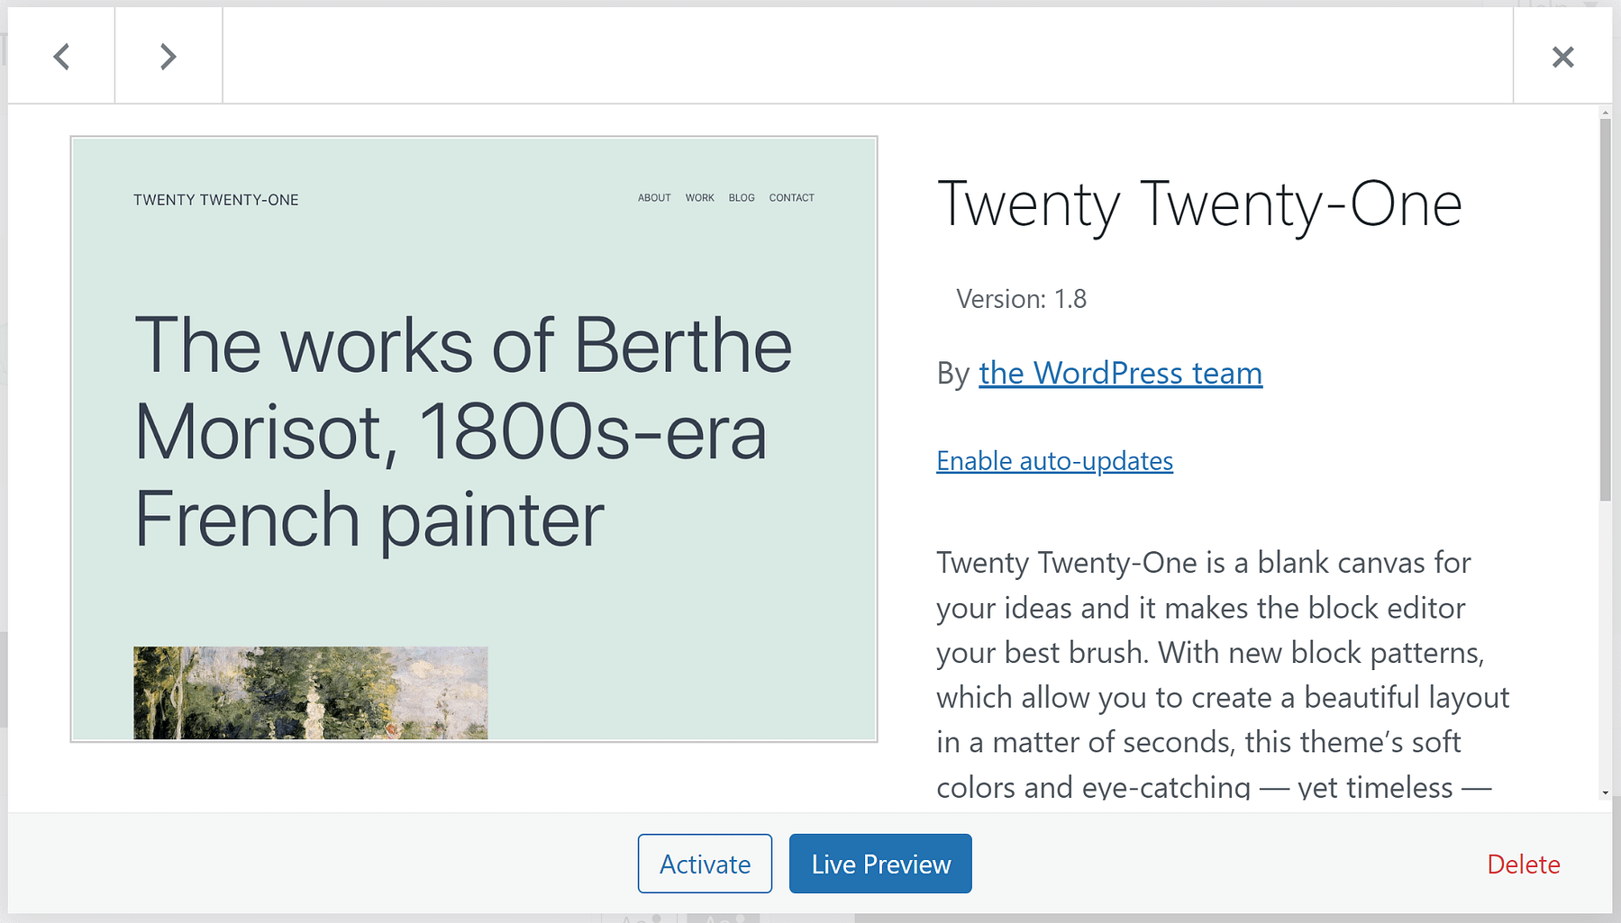Activate the Twenty Twenty-One theme
1621x923 pixels.
pyautogui.click(x=705, y=864)
